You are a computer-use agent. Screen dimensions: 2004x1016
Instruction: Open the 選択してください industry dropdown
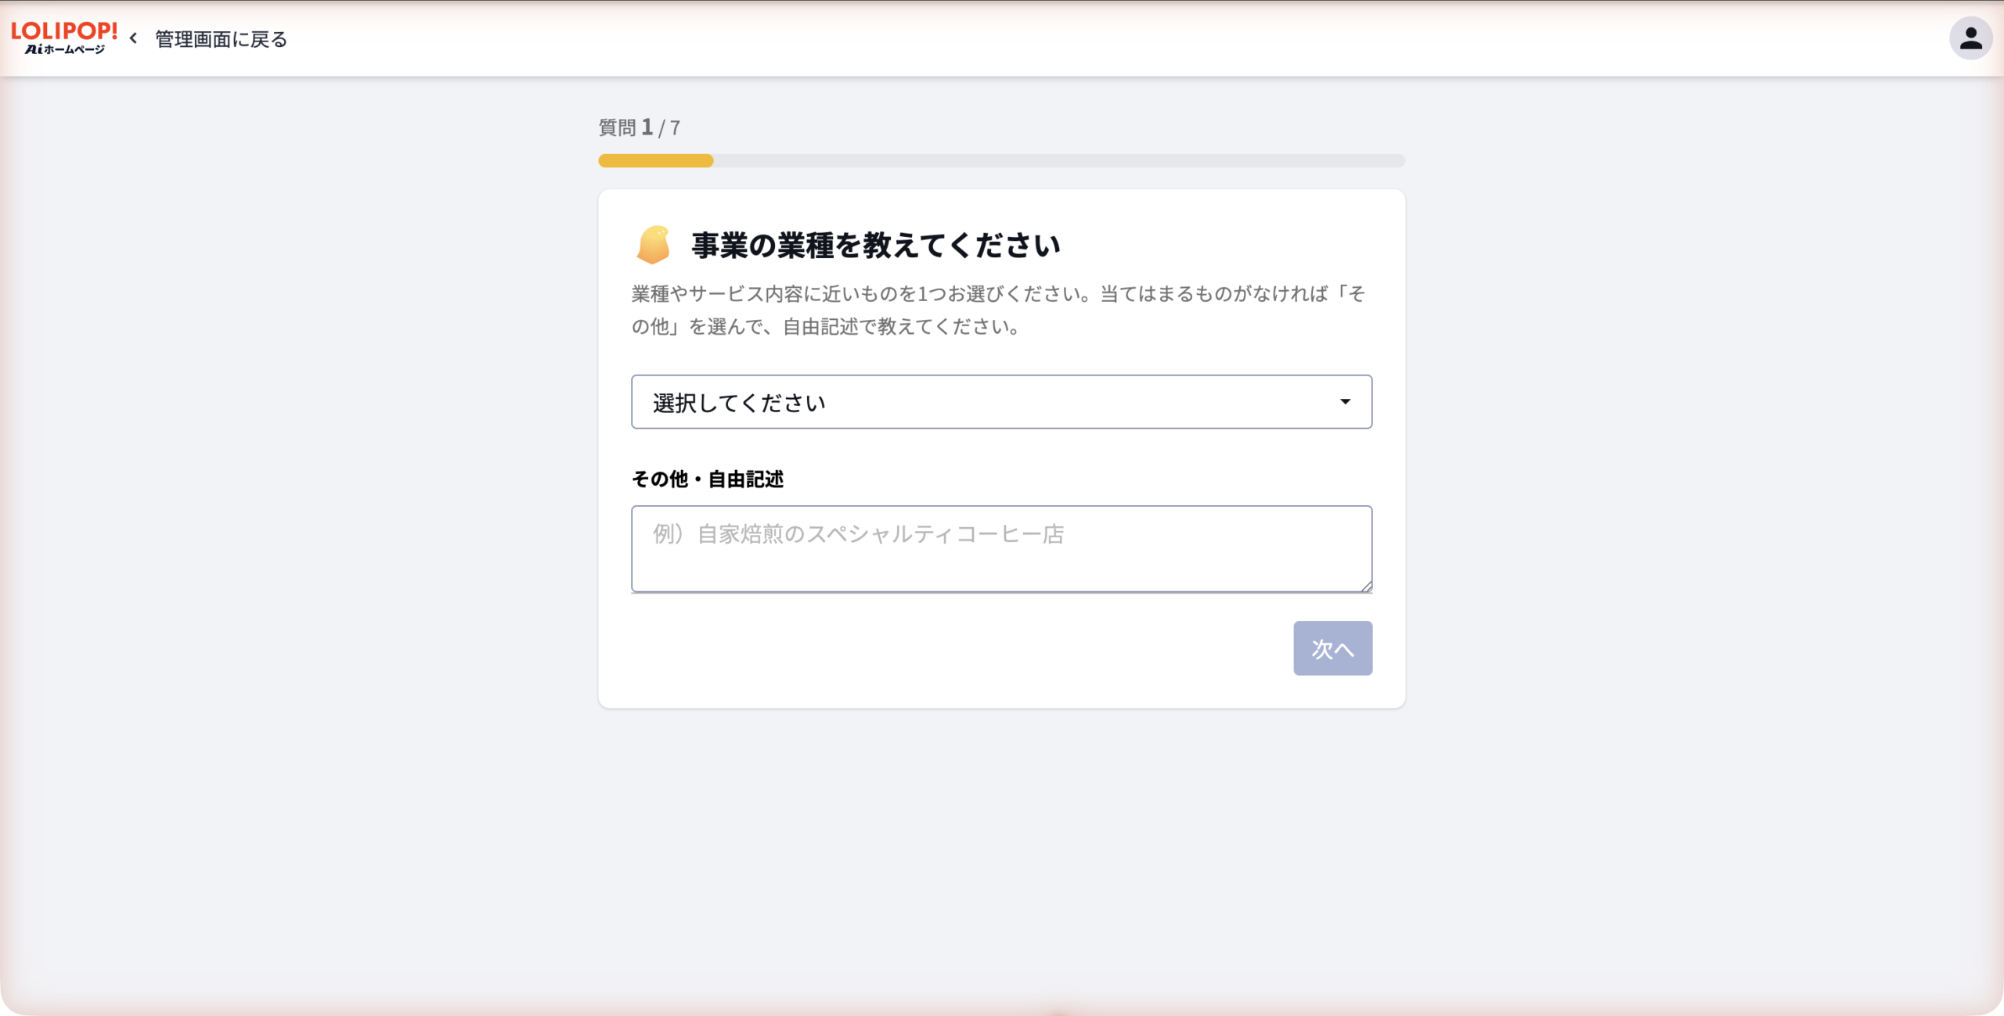pos(1001,402)
